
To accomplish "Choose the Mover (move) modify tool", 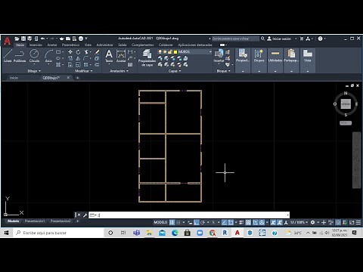I will tap(70, 52).
